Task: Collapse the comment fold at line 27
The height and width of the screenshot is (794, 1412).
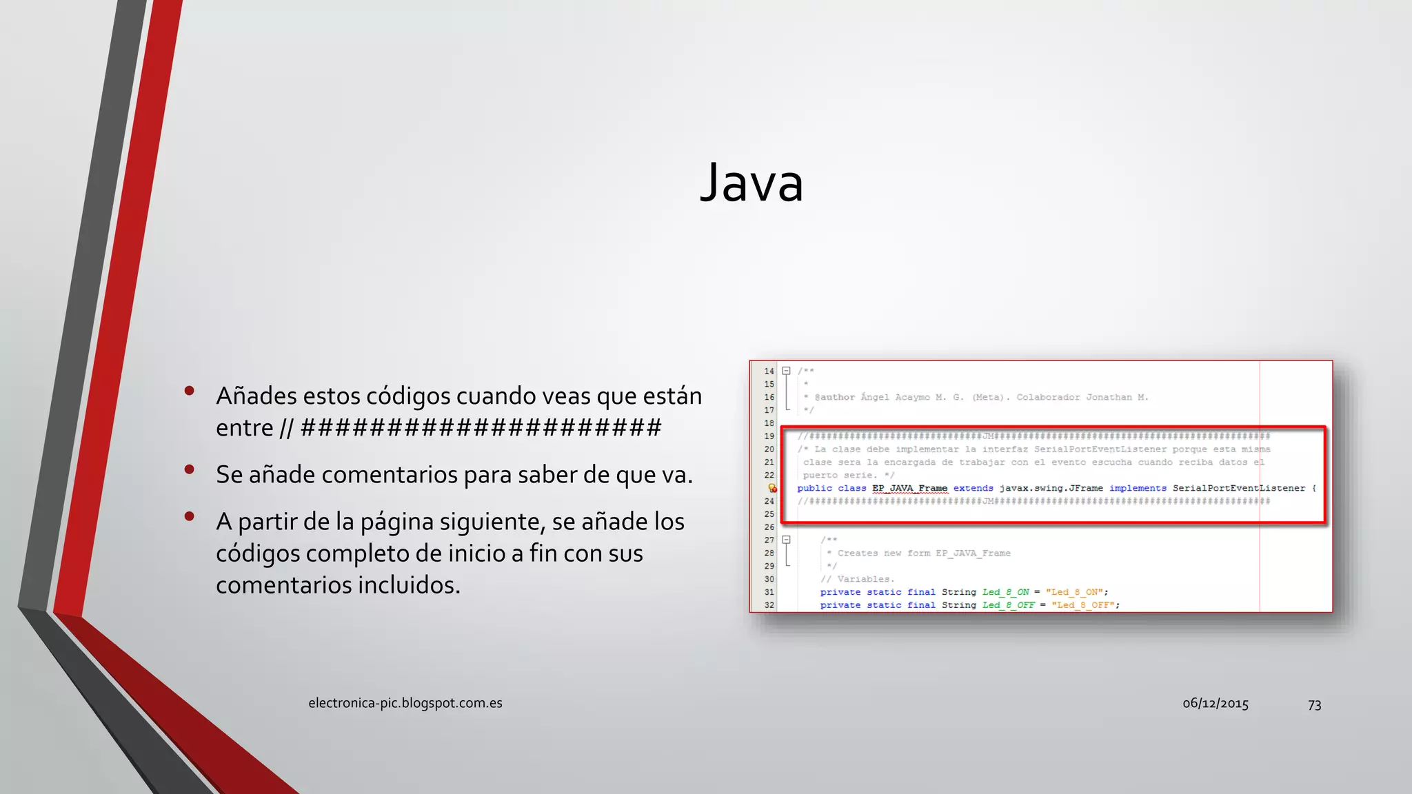Action: [x=786, y=540]
